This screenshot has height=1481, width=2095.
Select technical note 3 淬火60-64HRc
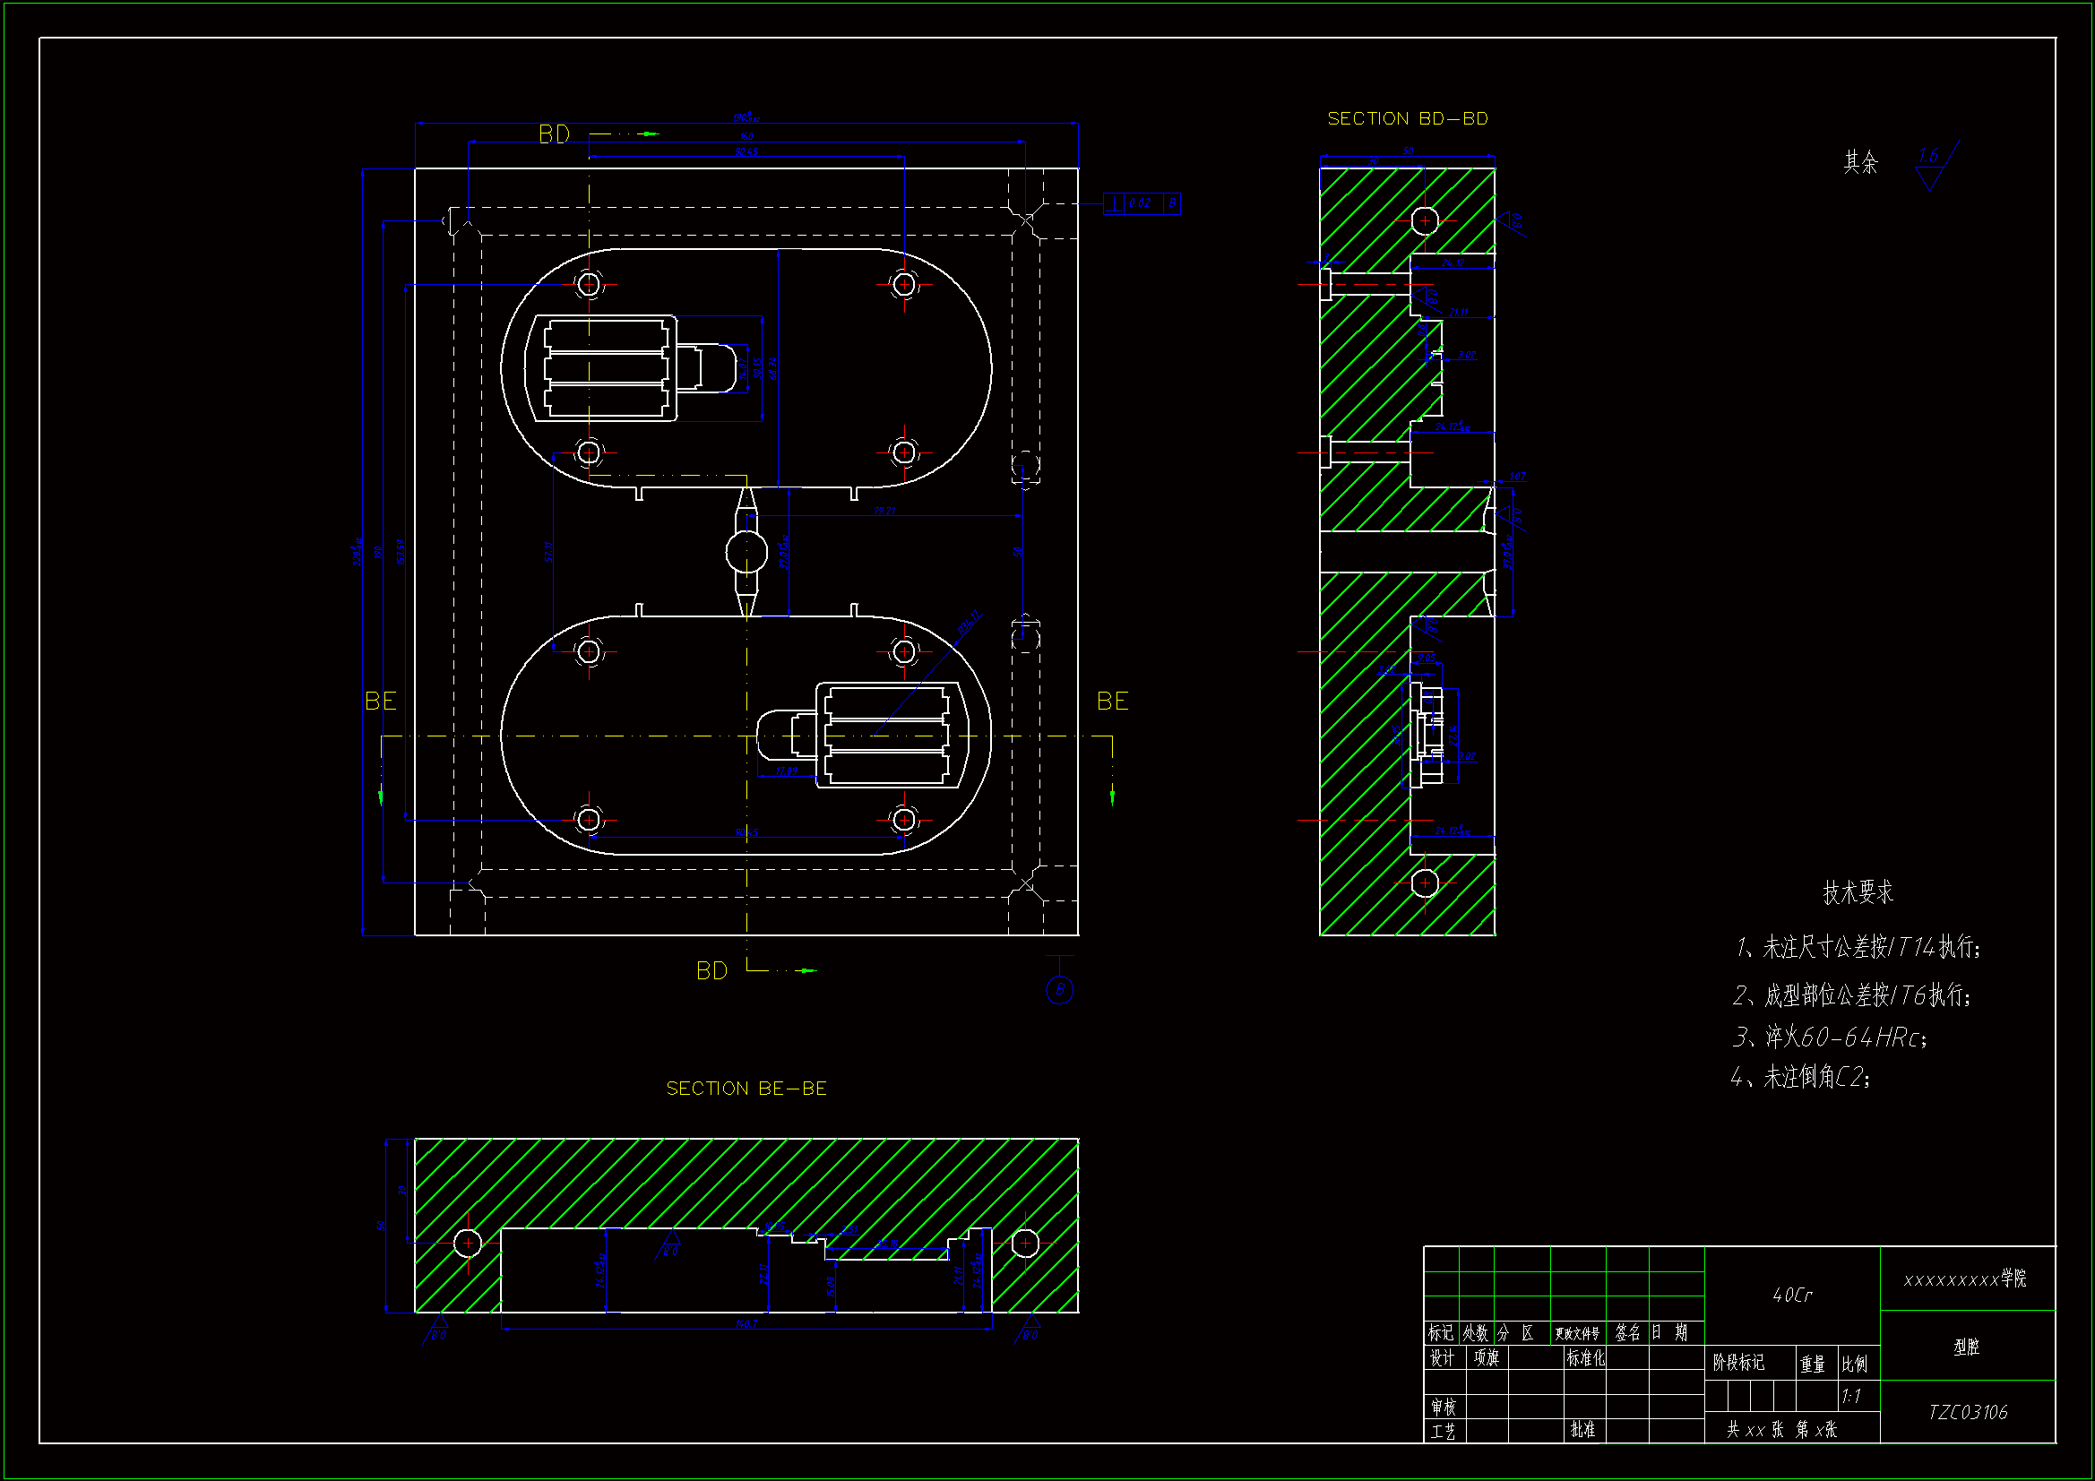click(1830, 1037)
